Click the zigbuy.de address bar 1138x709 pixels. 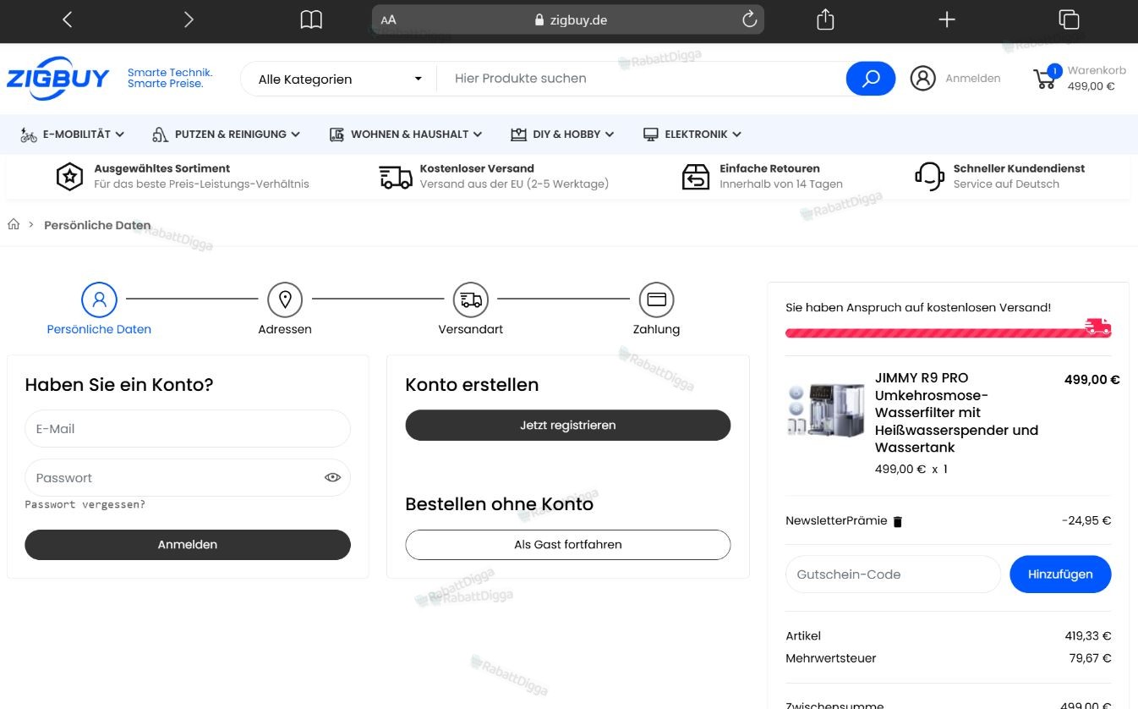[x=568, y=20]
